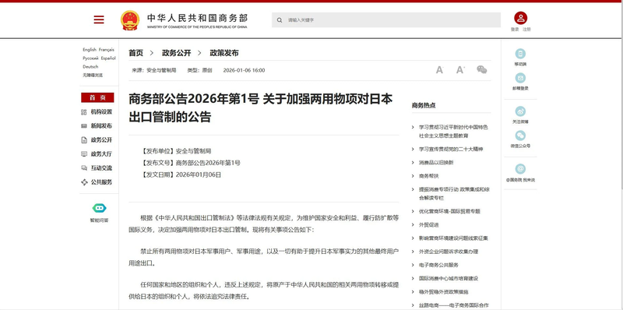Open 学习宣传贯彻党的二十大精神 link
The width and height of the screenshot is (623, 310).
(451, 149)
